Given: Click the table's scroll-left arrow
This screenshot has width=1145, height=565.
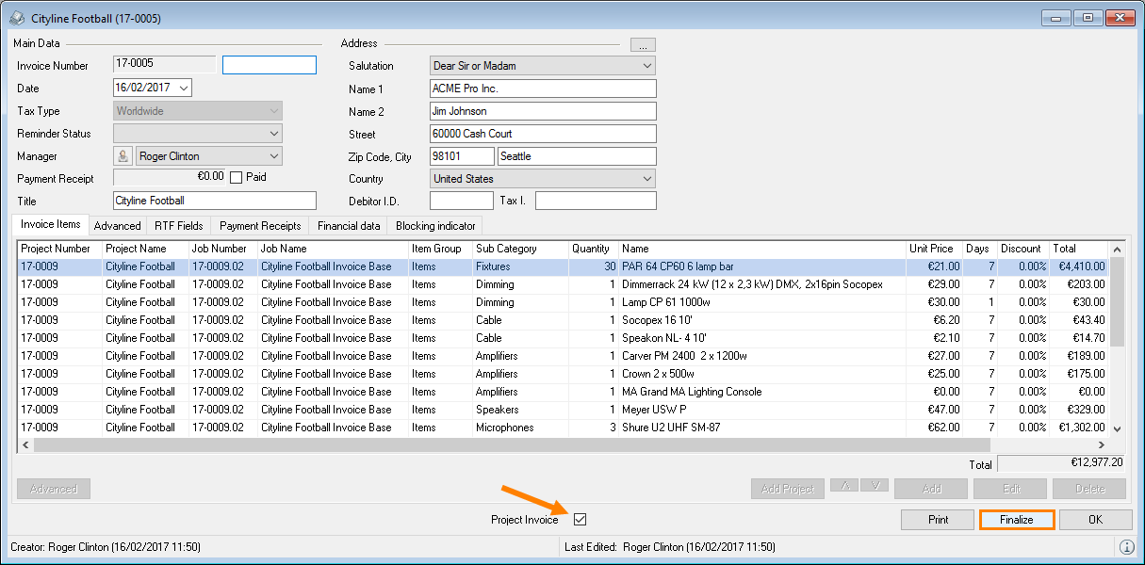Looking at the screenshot, I should pos(25,444).
